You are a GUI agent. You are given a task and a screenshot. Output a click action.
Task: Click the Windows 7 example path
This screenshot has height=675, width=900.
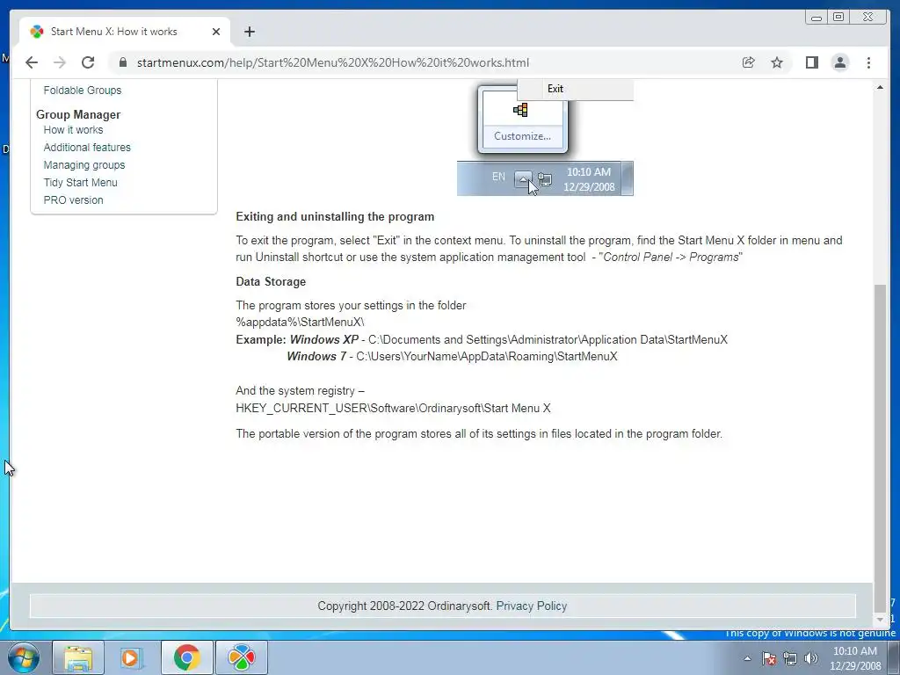pos(487,357)
